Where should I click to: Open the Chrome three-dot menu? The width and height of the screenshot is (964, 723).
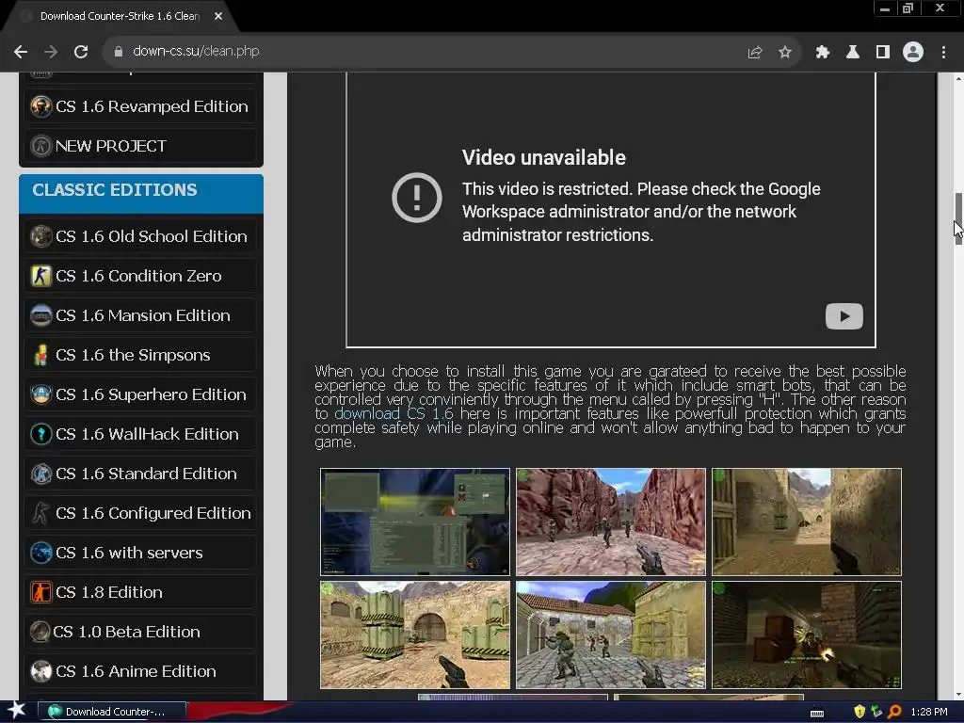(943, 53)
